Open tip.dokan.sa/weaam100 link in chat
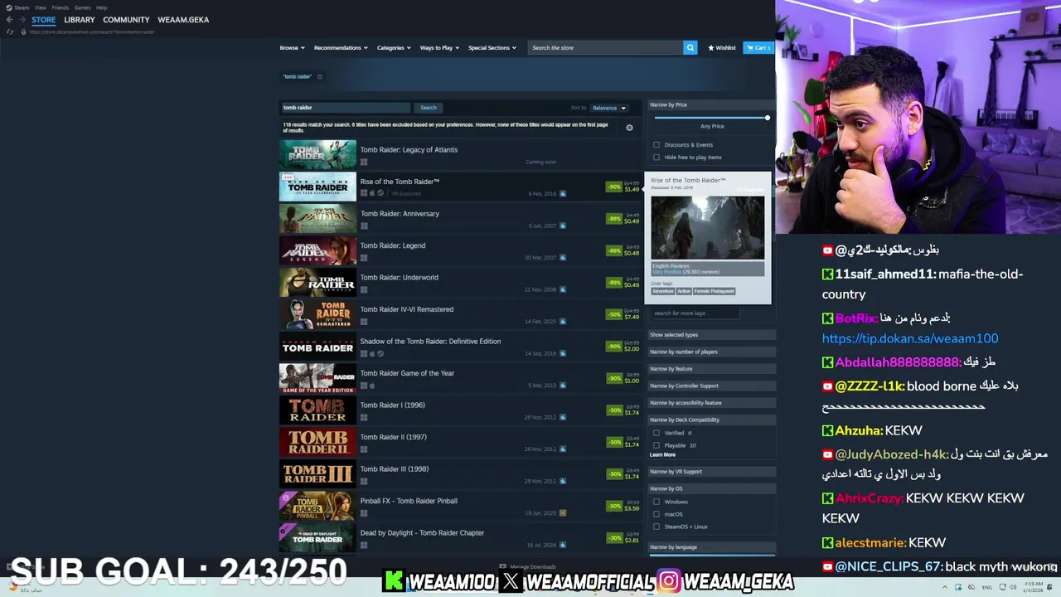 pos(910,338)
